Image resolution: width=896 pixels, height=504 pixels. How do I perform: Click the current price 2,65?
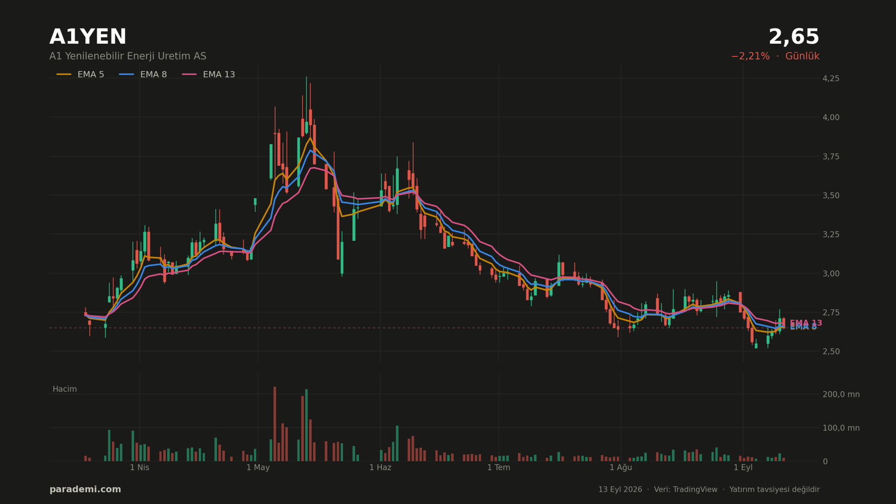coord(794,37)
